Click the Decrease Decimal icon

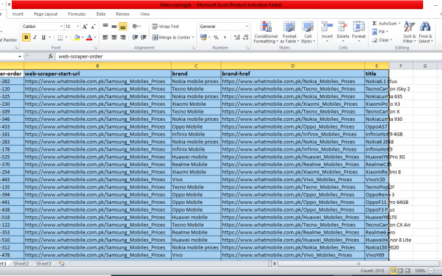click(x=246, y=37)
